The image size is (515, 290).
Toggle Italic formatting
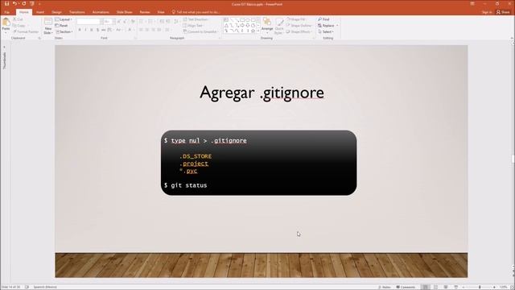pos(85,30)
